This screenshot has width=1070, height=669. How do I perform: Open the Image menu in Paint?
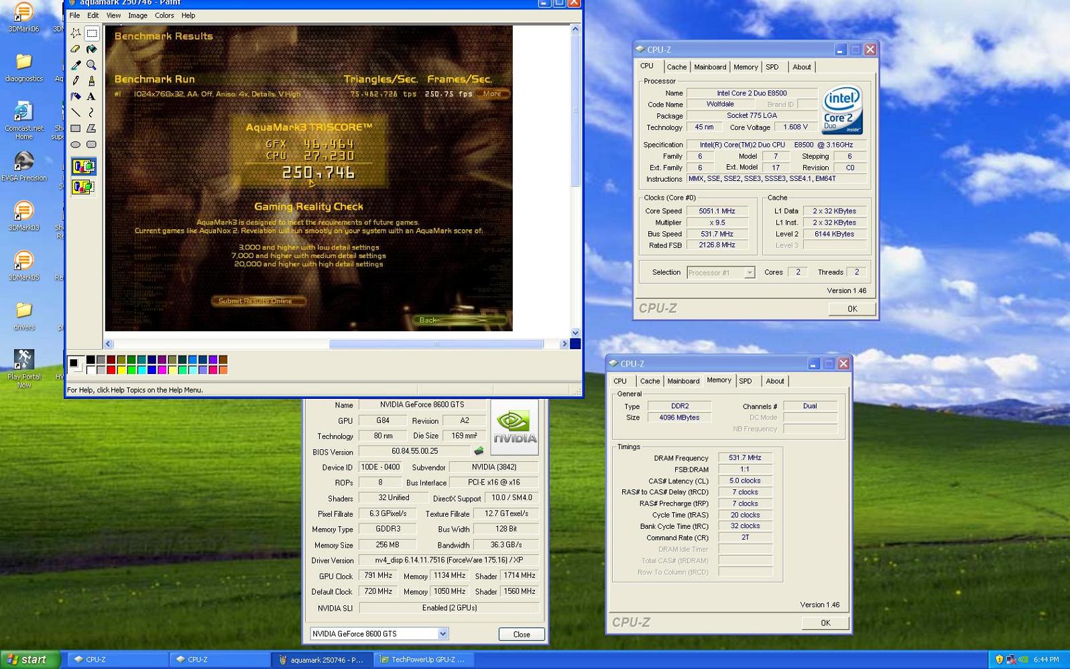pos(137,15)
